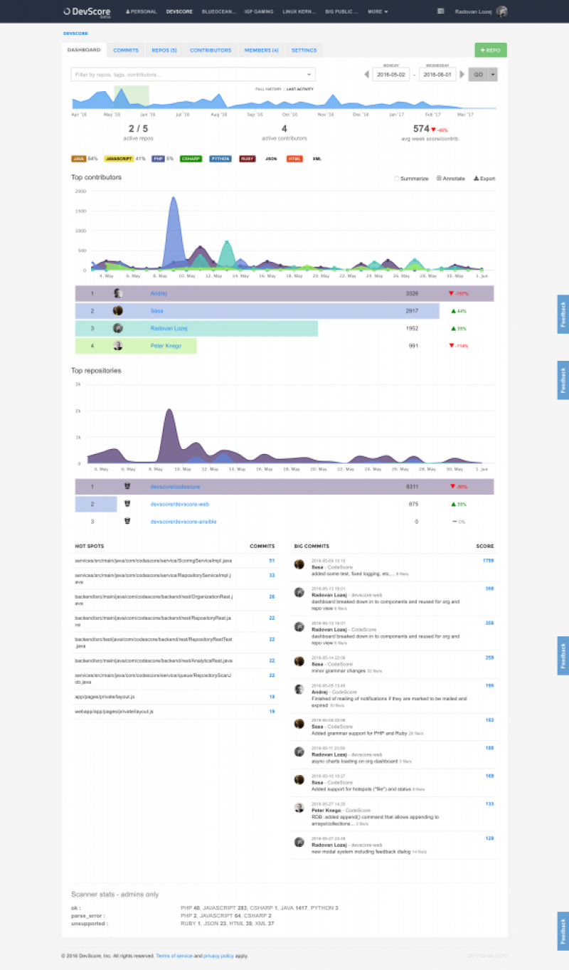This screenshot has height=970, width=569.
Task: Click avatar on 'async charts loading' commit
Action: tap(299, 752)
